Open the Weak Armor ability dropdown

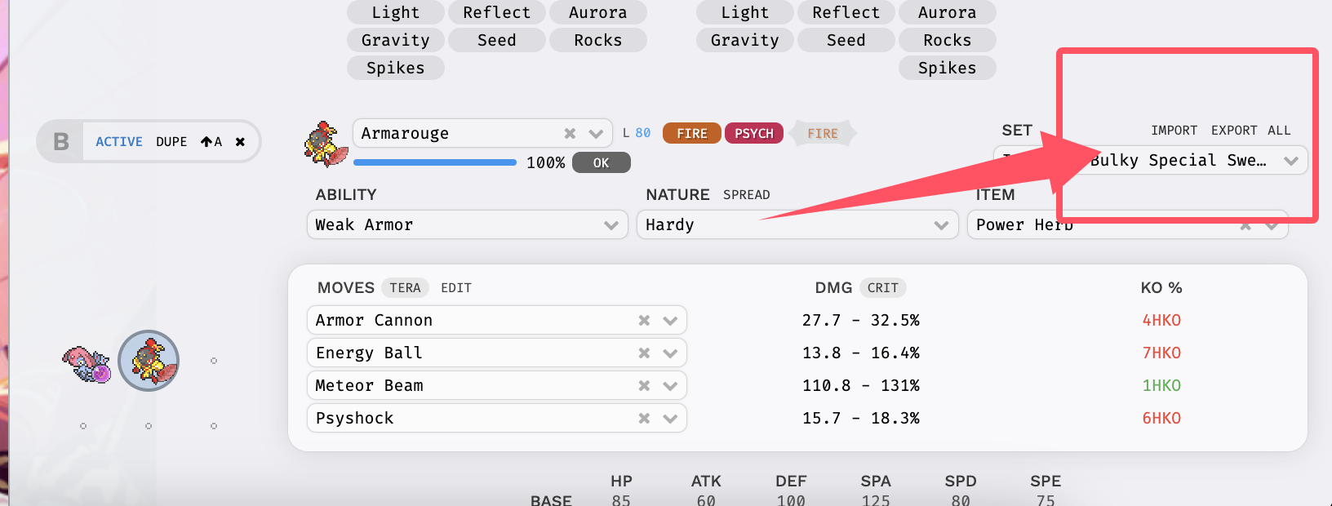tap(610, 225)
